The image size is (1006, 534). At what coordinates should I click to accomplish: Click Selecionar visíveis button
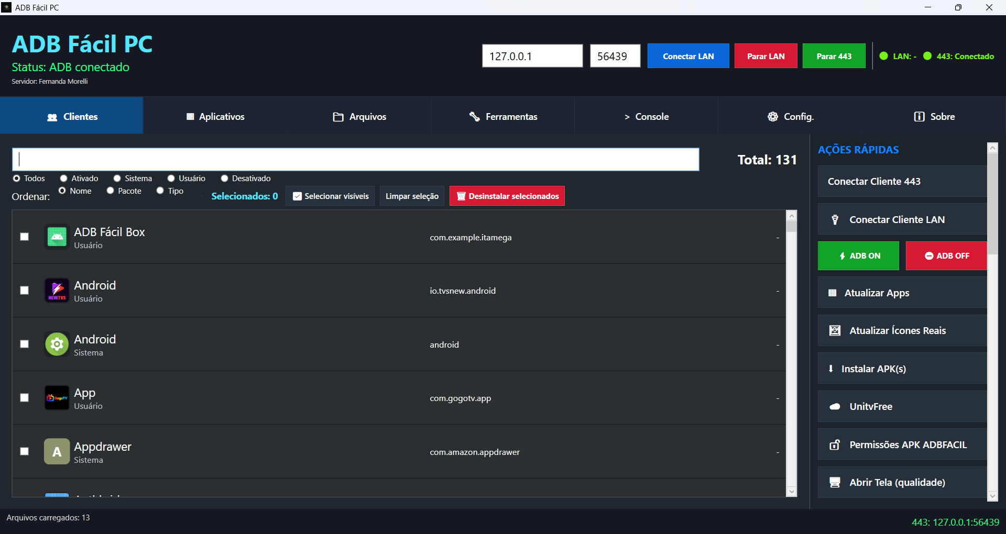click(330, 196)
